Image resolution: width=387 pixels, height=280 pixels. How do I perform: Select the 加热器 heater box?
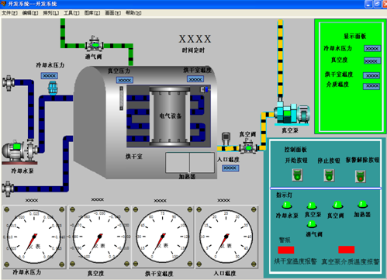click(190, 162)
